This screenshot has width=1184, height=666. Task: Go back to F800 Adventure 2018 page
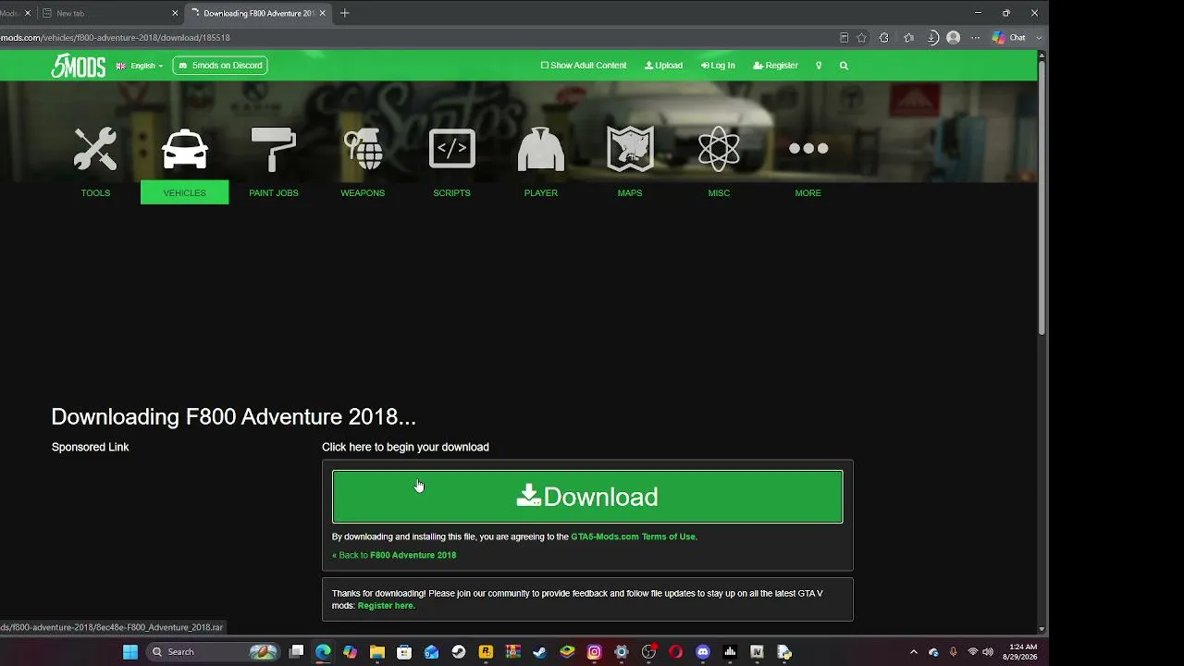(x=394, y=555)
